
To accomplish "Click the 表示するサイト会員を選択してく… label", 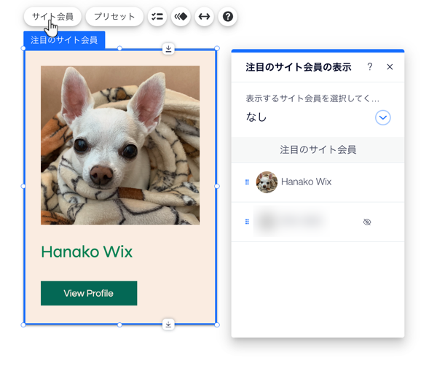I will [x=312, y=98].
